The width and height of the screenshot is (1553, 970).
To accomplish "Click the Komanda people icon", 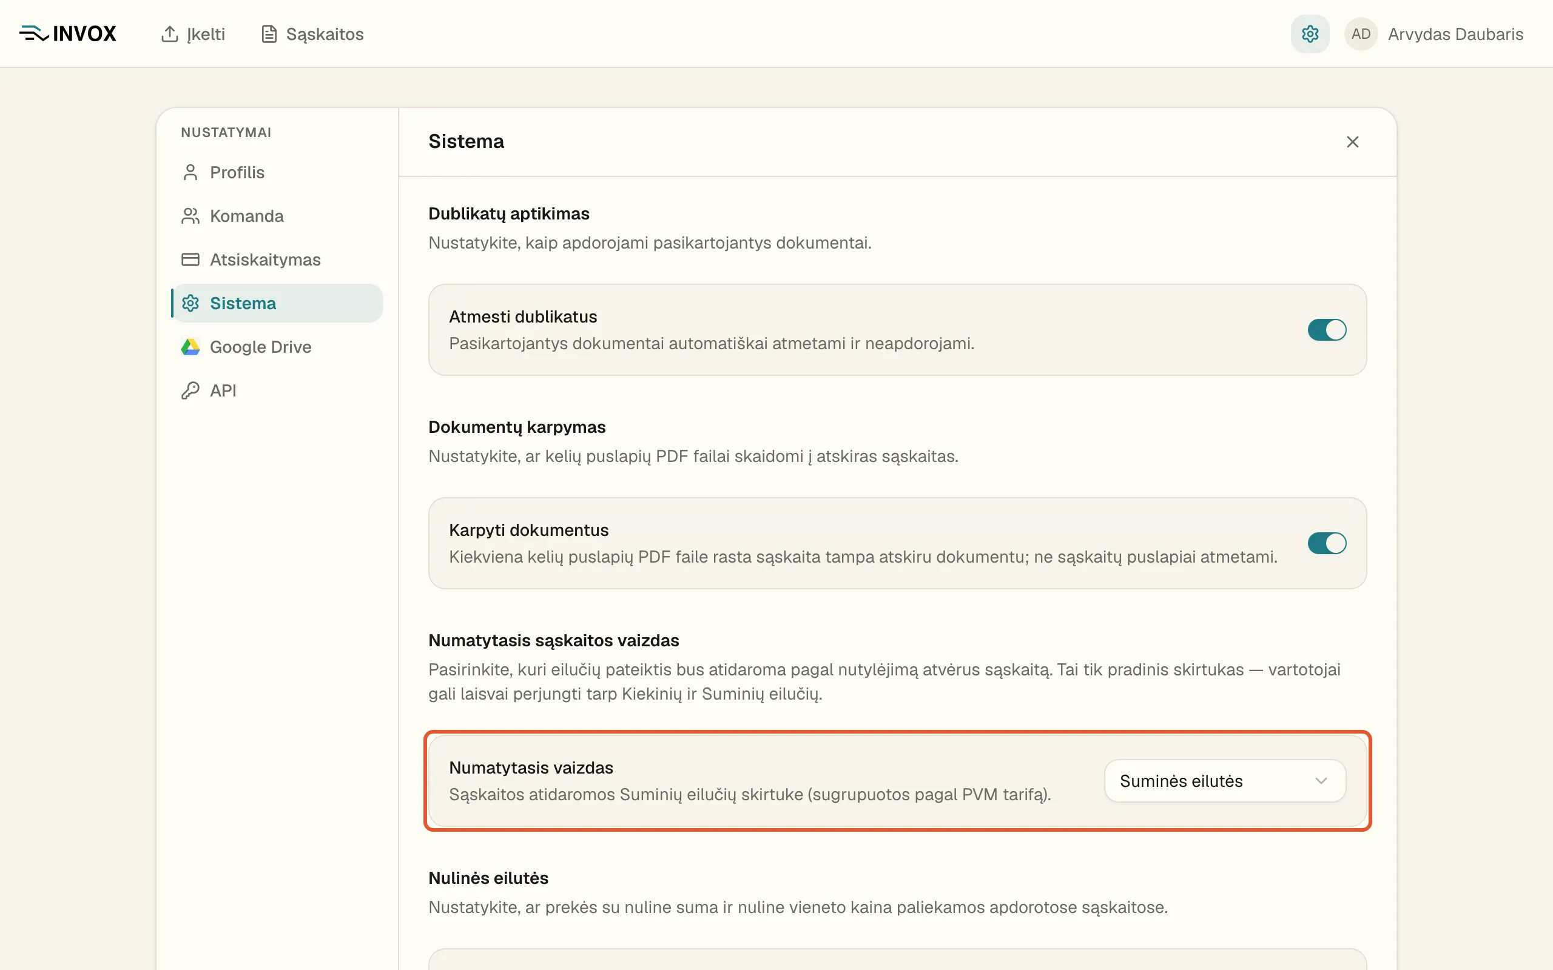I will pyautogui.click(x=190, y=216).
